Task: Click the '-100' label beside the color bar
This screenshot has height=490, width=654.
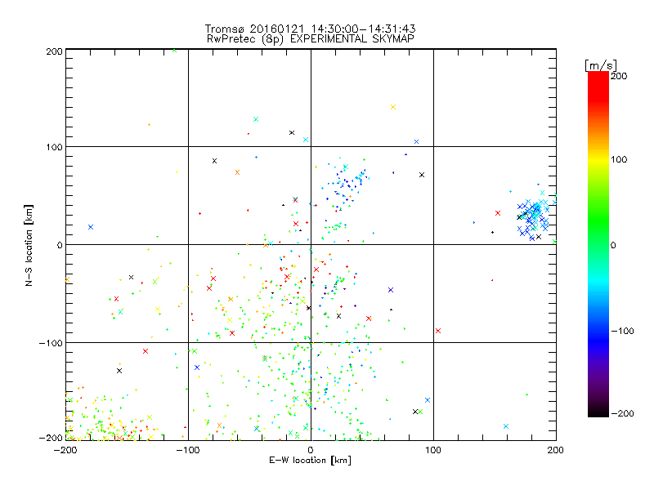Action: [x=622, y=331]
